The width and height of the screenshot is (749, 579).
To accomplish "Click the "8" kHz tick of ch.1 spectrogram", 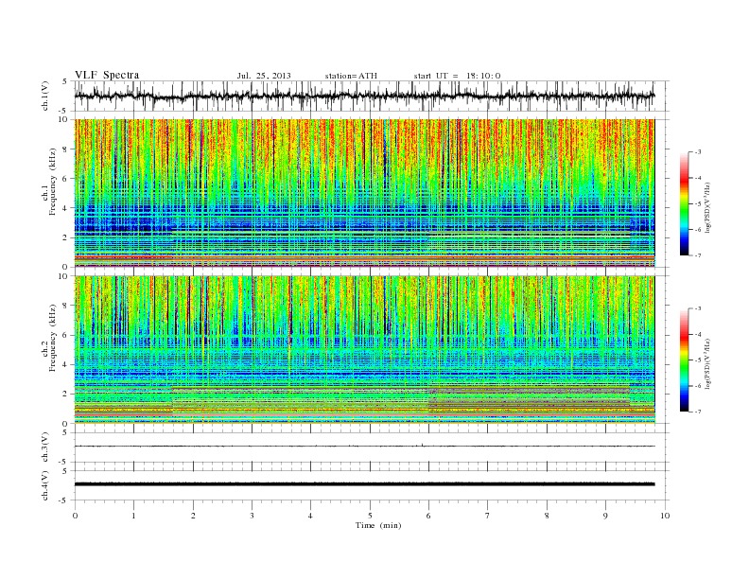I will pyautogui.click(x=66, y=149).
